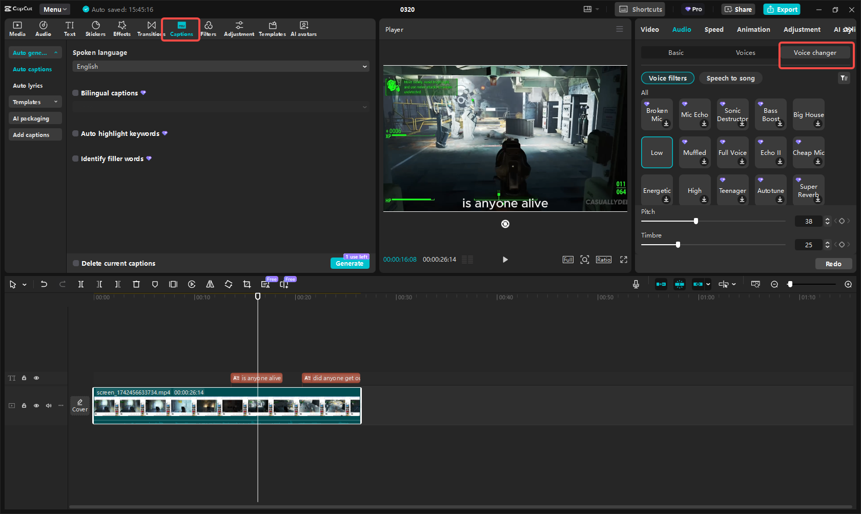The width and height of the screenshot is (861, 514).
Task: Open the Stickers panel
Action: (x=95, y=28)
